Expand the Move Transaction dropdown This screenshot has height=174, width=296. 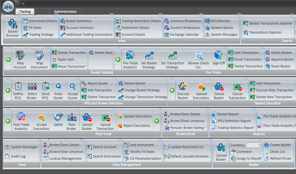coord(85,66)
